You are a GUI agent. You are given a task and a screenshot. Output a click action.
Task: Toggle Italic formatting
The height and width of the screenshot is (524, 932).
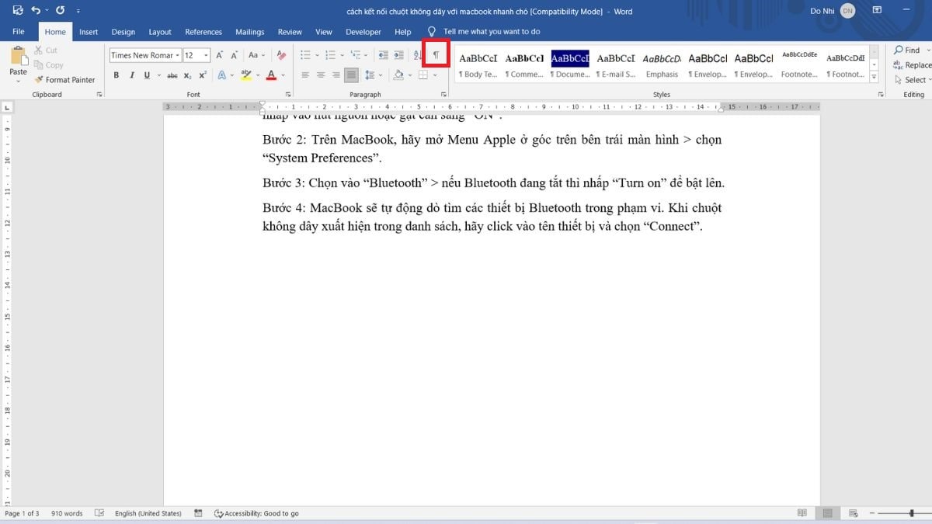(132, 75)
